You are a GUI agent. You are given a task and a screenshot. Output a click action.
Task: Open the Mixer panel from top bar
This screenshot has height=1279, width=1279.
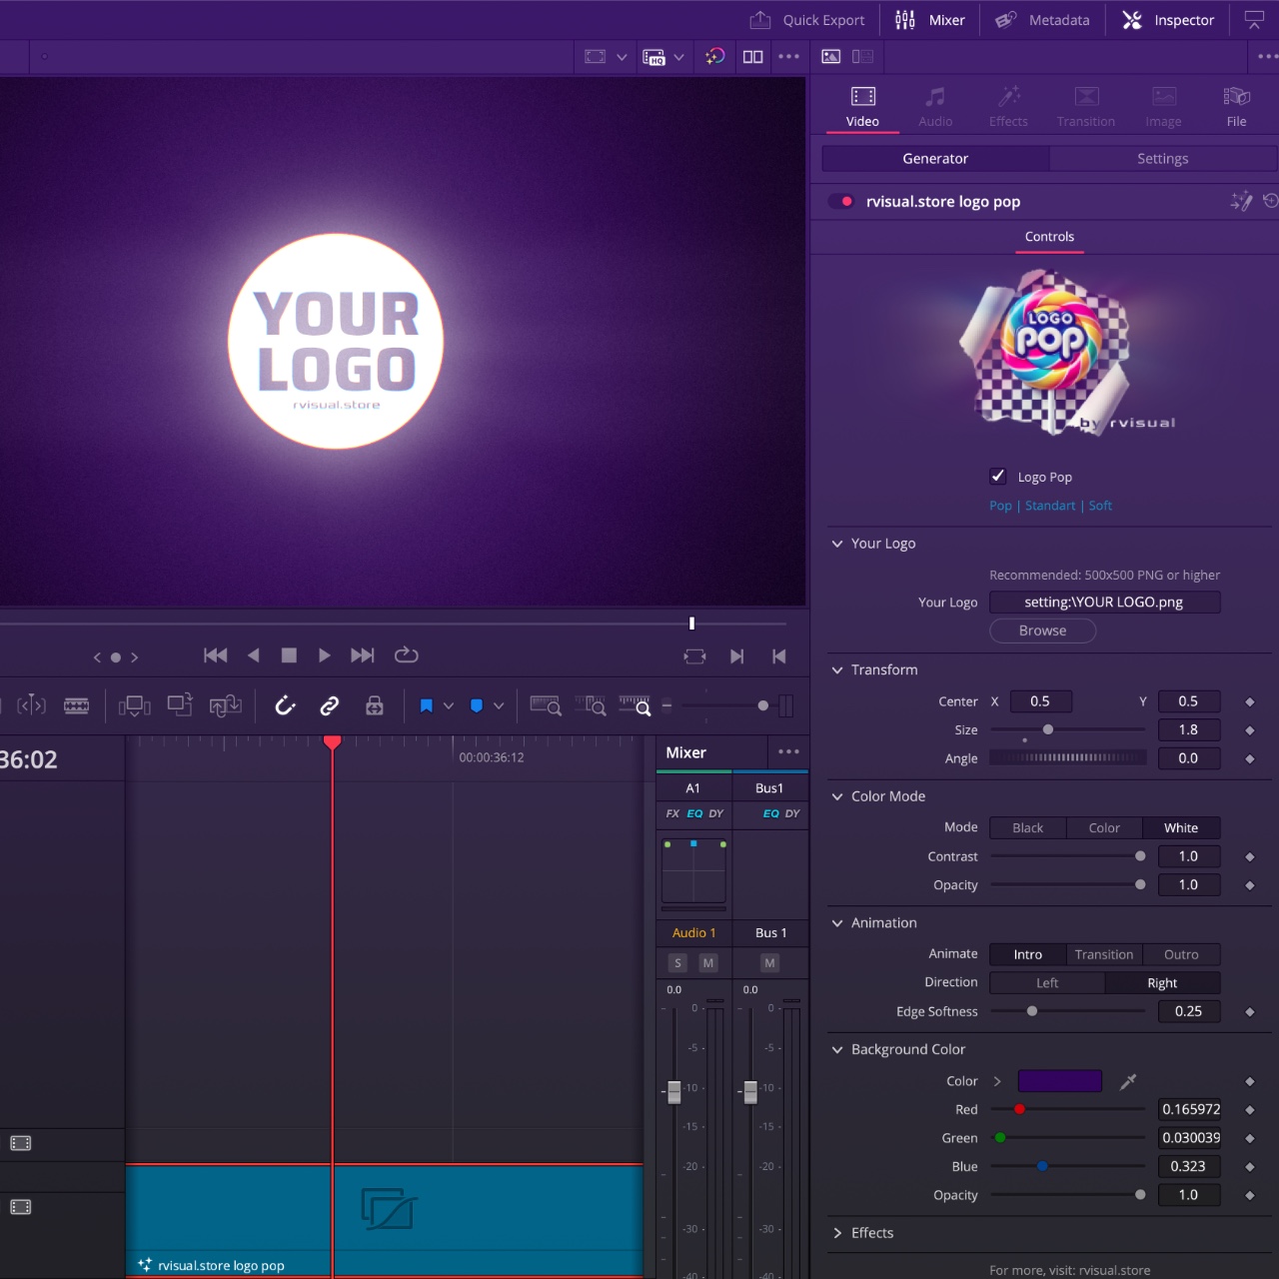pyautogui.click(x=930, y=20)
